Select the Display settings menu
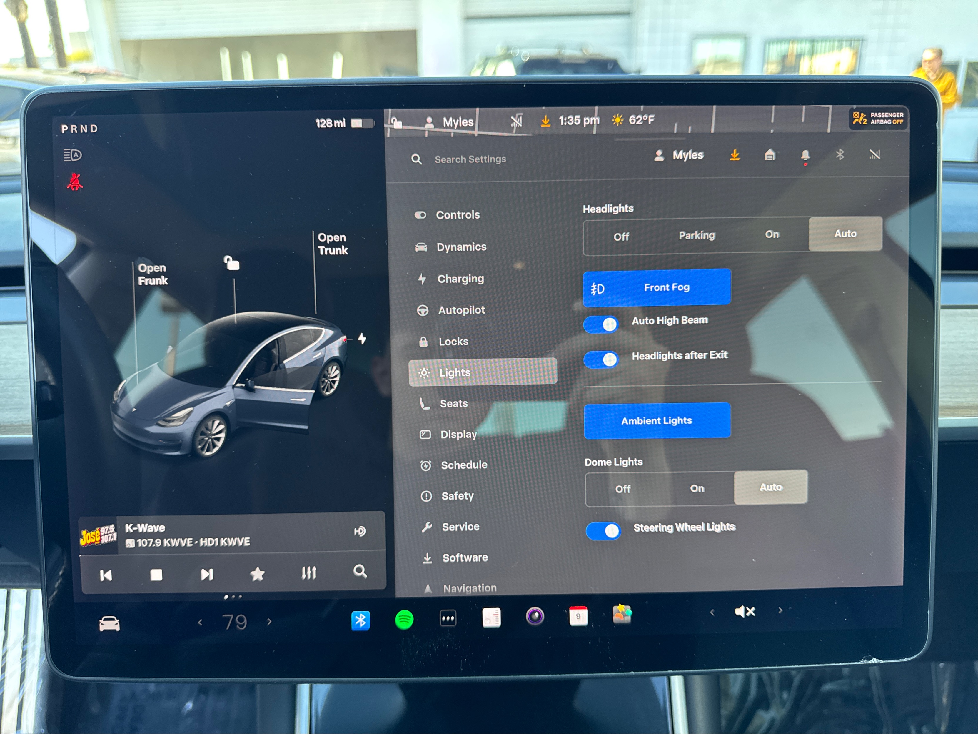978x734 pixels. (458, 435)
